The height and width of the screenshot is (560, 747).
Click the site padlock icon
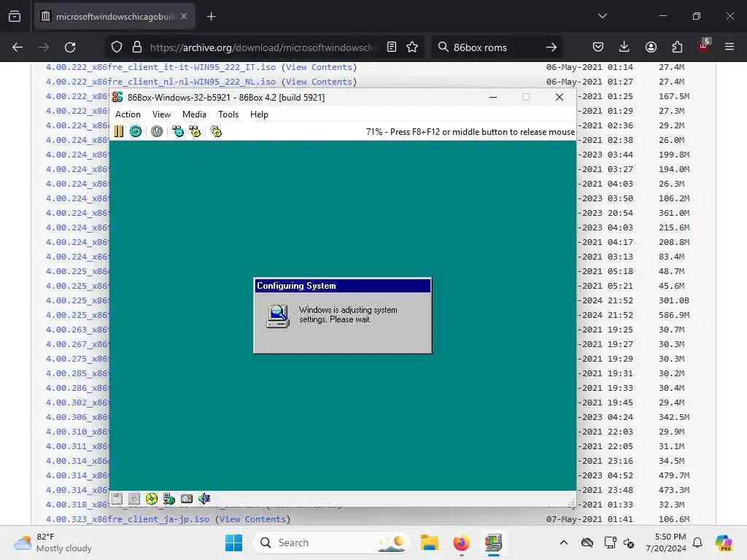(x=137, y=47)
